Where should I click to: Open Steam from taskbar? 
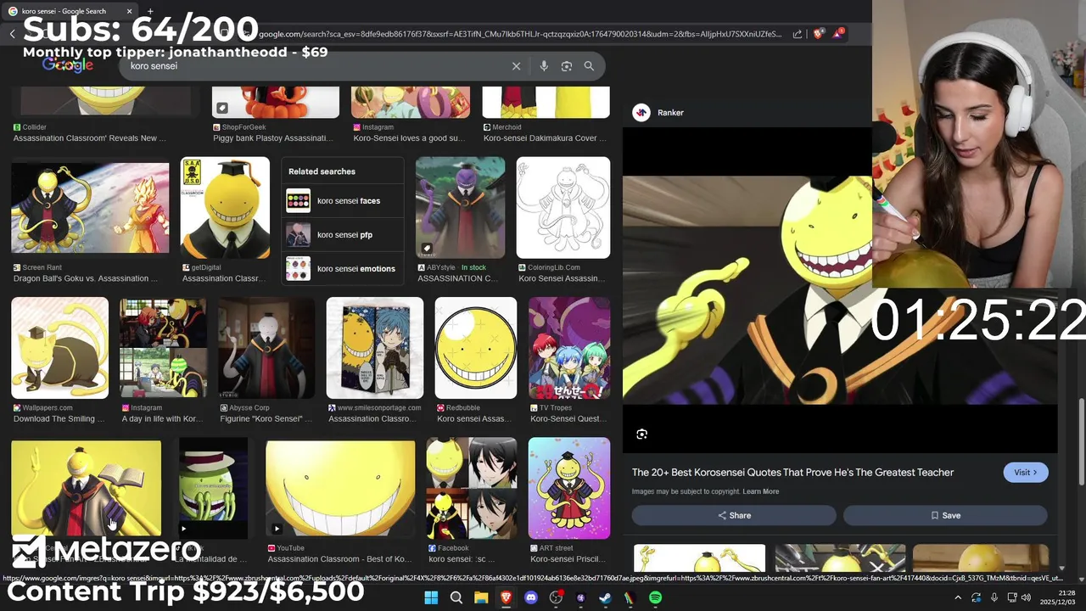tap(605, 597)
